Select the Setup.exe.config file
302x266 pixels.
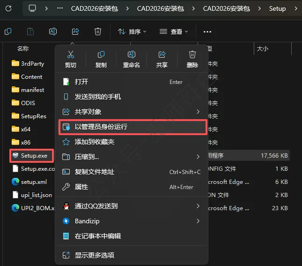(x=33, y=169)
